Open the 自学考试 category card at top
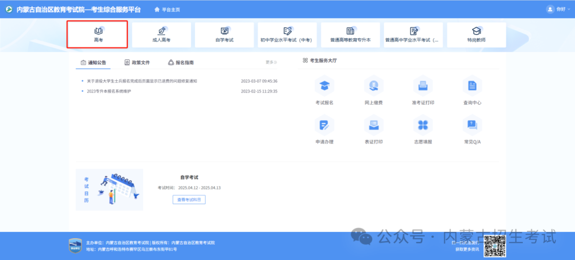Image resolution: width=575 pixels, height=260 pixels. click(225, 35)
